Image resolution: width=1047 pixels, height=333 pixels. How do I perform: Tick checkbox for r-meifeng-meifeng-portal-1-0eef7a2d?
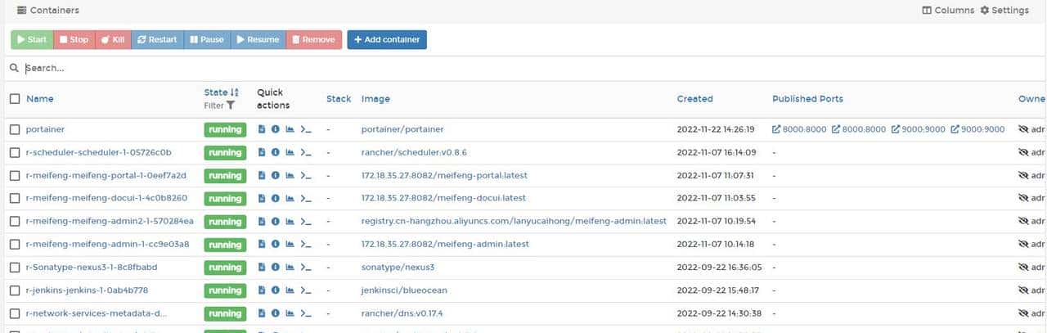point(15,175)
